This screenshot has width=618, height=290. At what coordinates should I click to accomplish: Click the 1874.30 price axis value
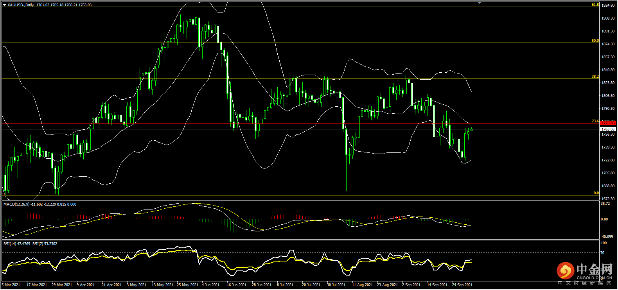608,44
